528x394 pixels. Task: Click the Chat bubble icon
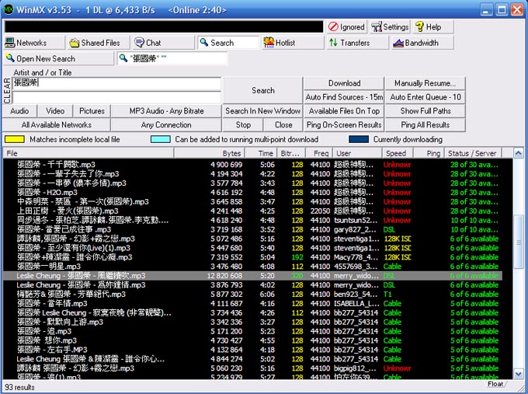139,43
